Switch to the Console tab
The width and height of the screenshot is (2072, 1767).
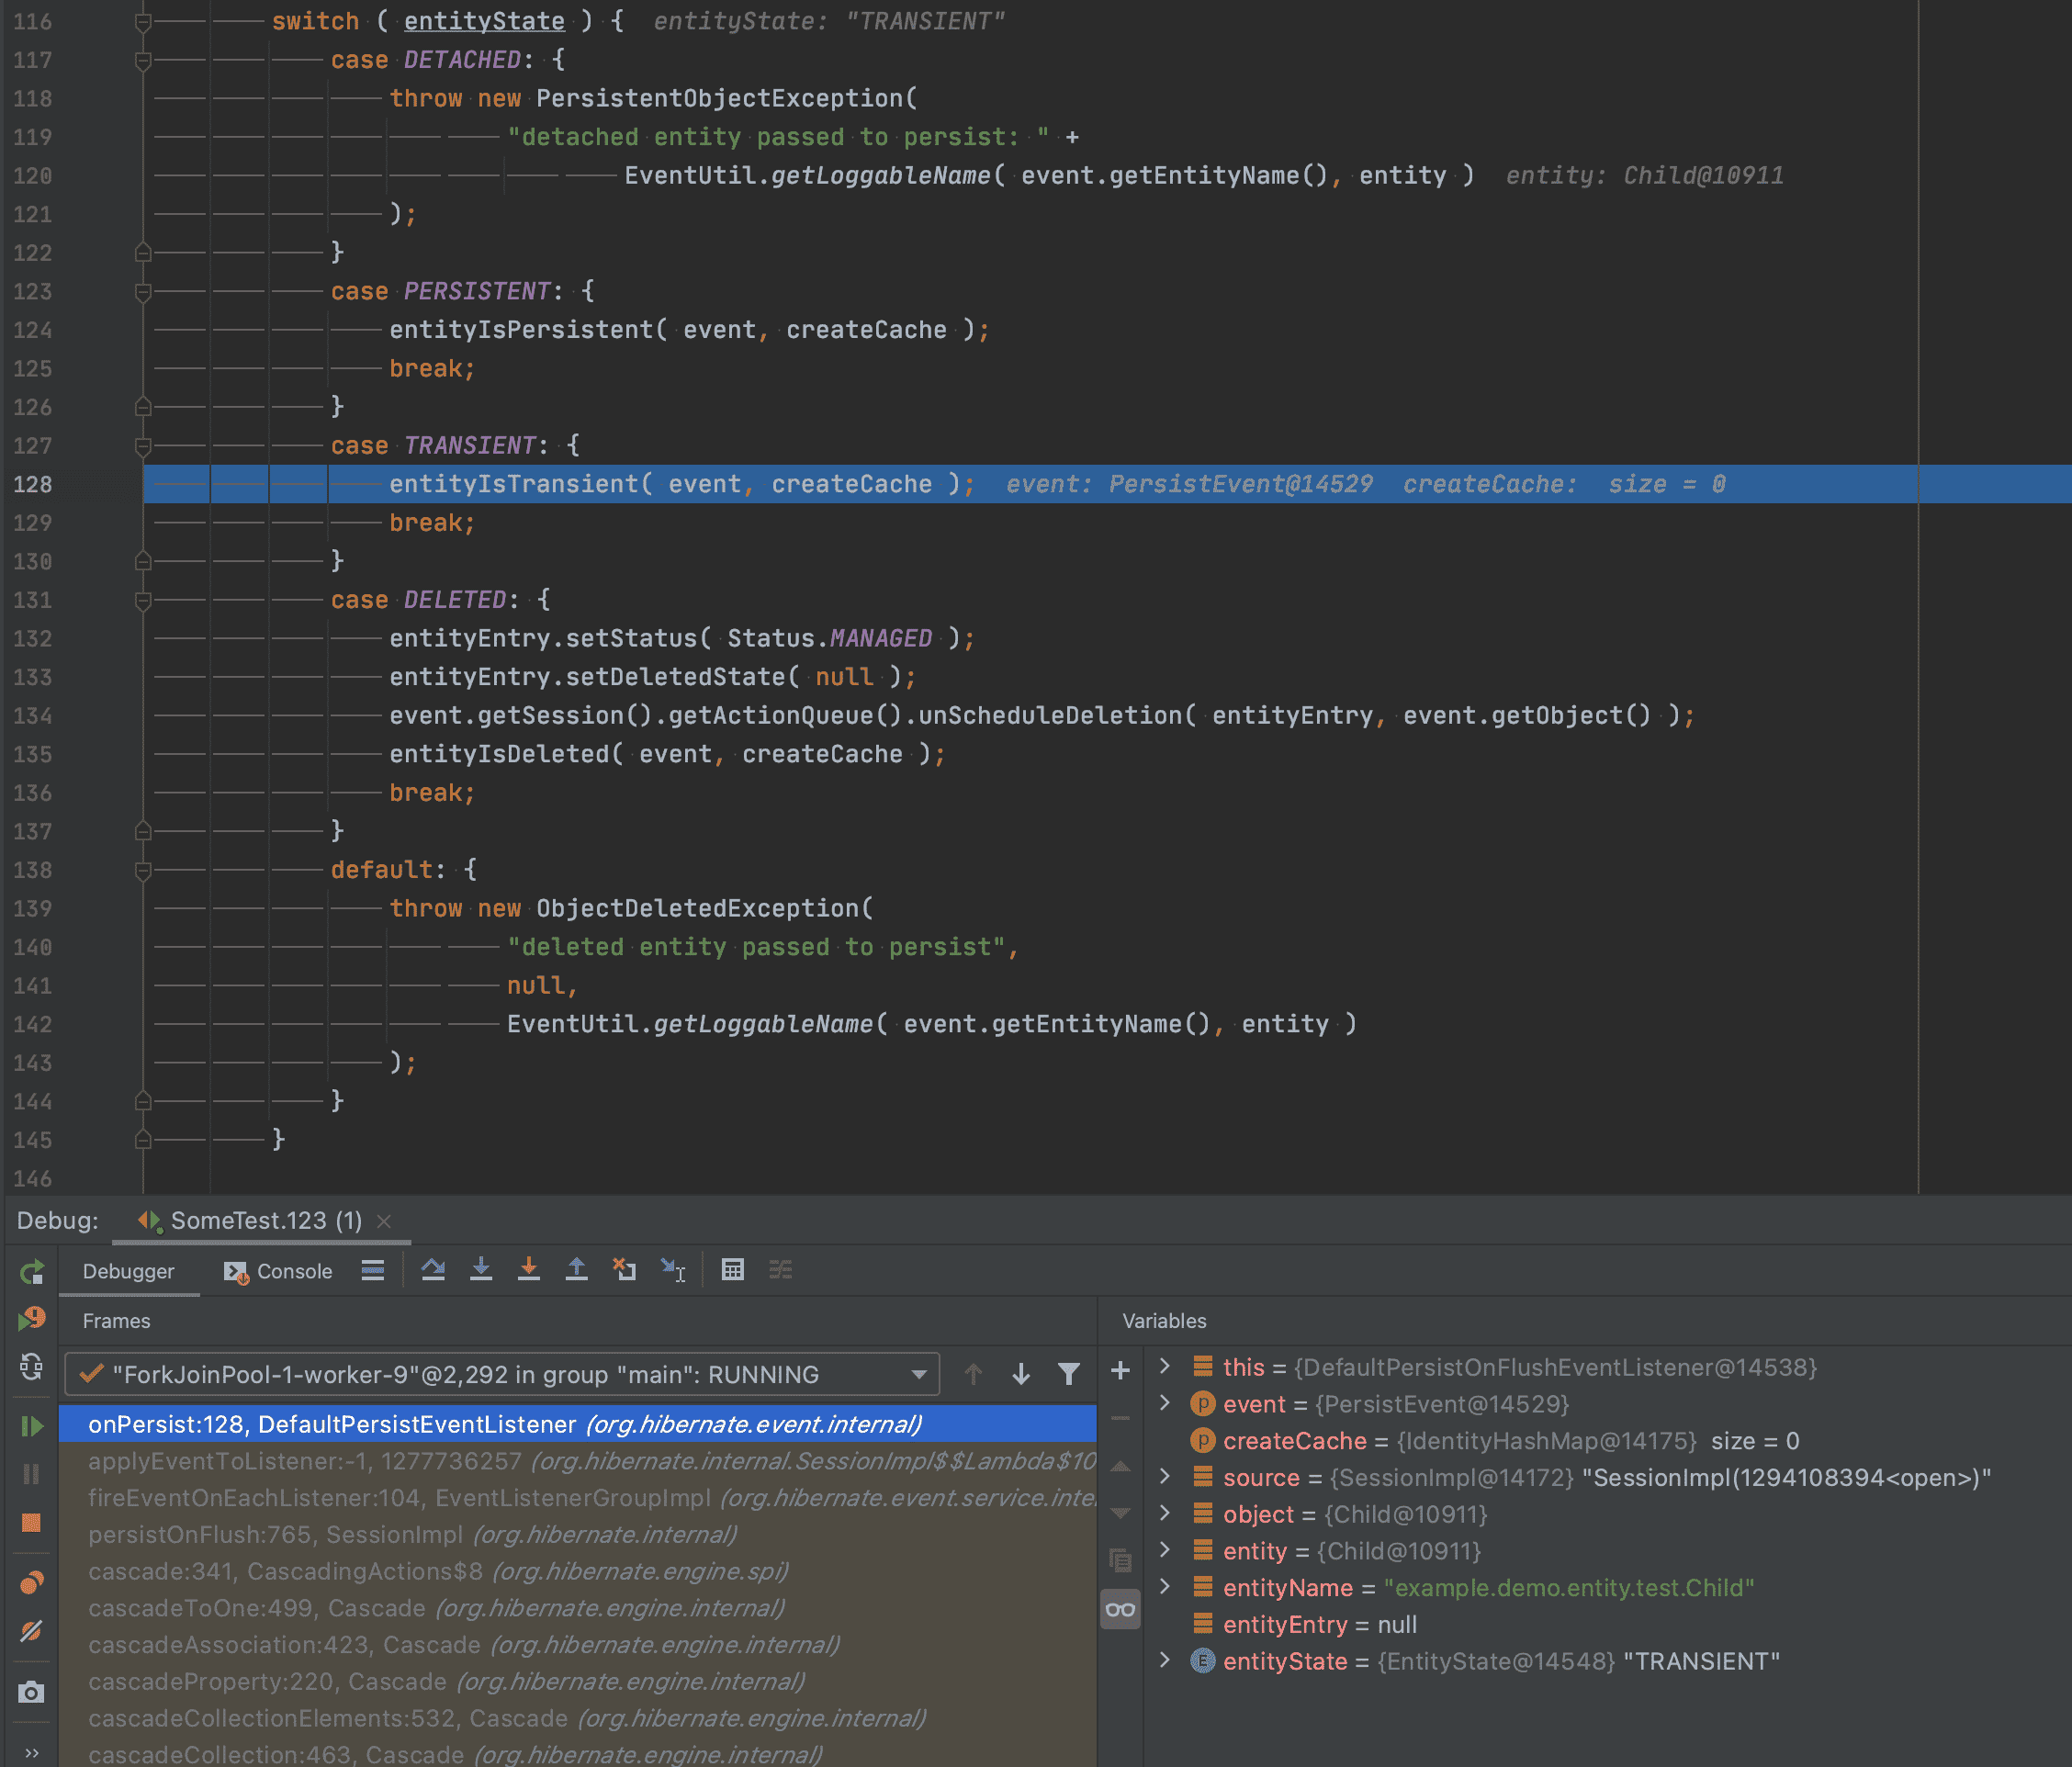(x=278, y=1271)
